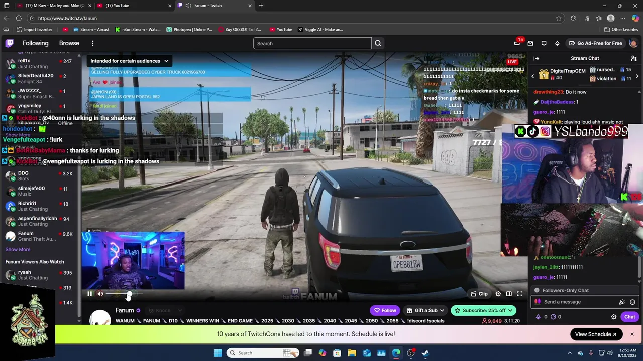Viewport: 643px width, 361px height.
Task: Show hidden system tray icons chevron
Action: click(570, 353)
